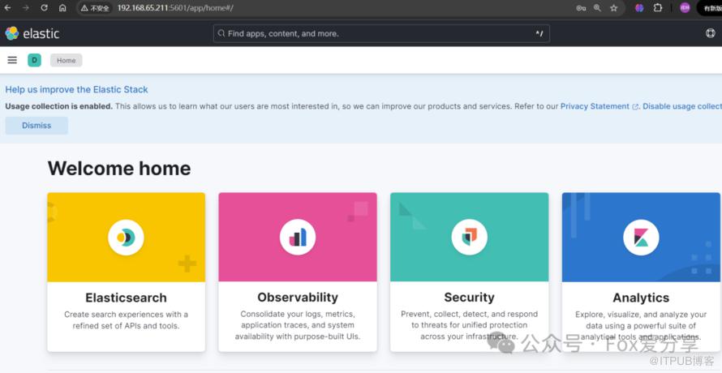The width and height of the screenshot is (722, 373).
Task: Click the not-secure warning badge in address bar
Action: point(95,8)
